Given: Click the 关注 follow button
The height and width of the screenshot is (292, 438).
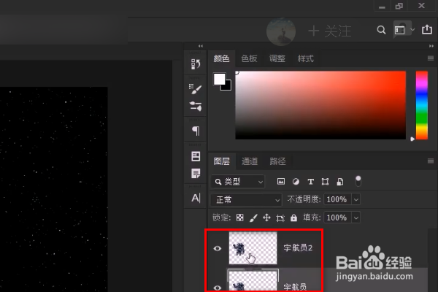Looking at the screenshot, I should point(330,31).
